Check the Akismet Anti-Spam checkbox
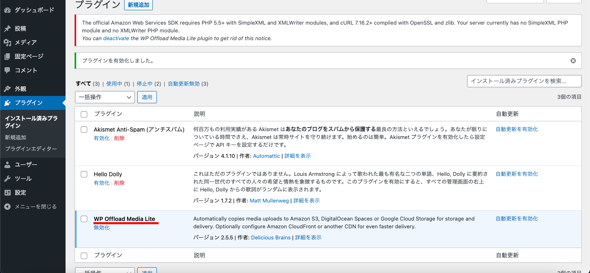This screenshot has height=273, width=590. [x=84, y=129]
